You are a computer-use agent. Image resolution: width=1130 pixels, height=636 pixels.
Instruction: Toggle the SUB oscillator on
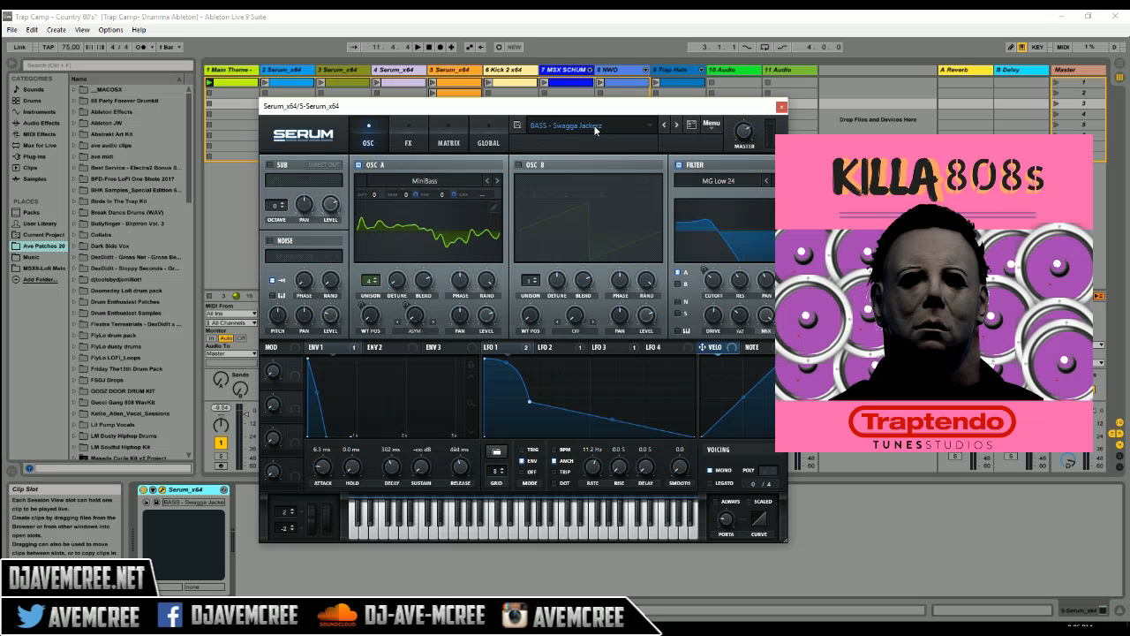click(x=269, y=165)
